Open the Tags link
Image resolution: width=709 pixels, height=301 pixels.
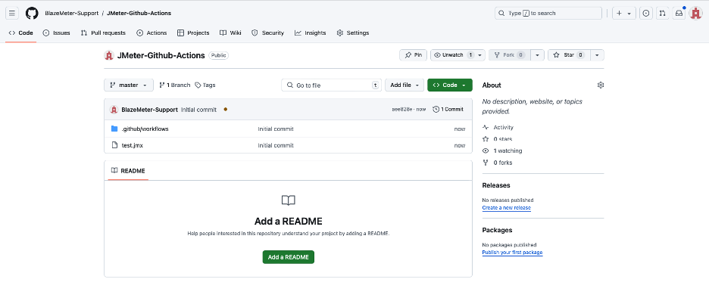coord(205,85)
